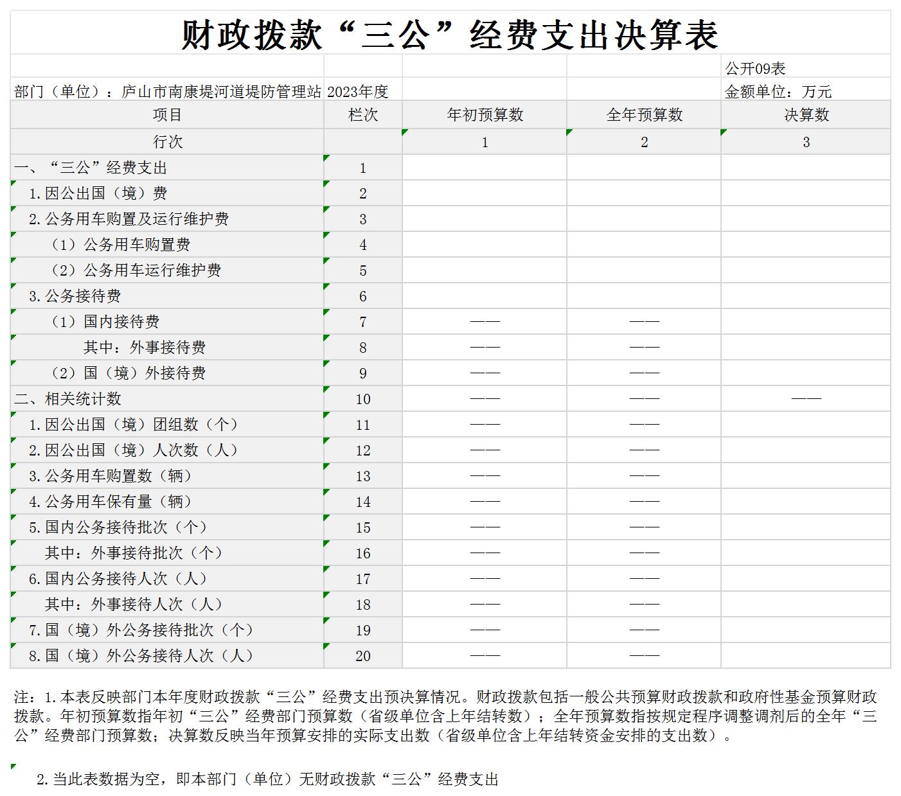Select the 公开09表 cell
901x796 pixels.
click(x=755, y=69)
